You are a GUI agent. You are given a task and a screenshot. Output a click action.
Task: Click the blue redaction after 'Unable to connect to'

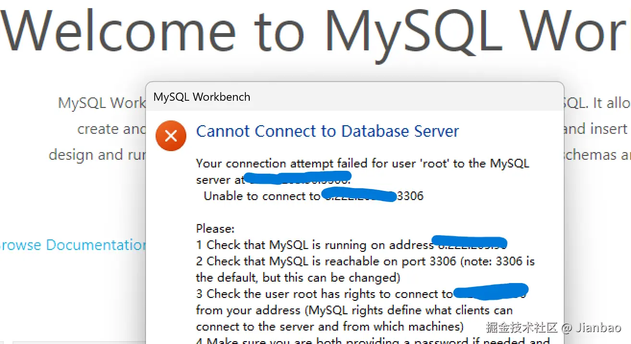click(359, 195)
